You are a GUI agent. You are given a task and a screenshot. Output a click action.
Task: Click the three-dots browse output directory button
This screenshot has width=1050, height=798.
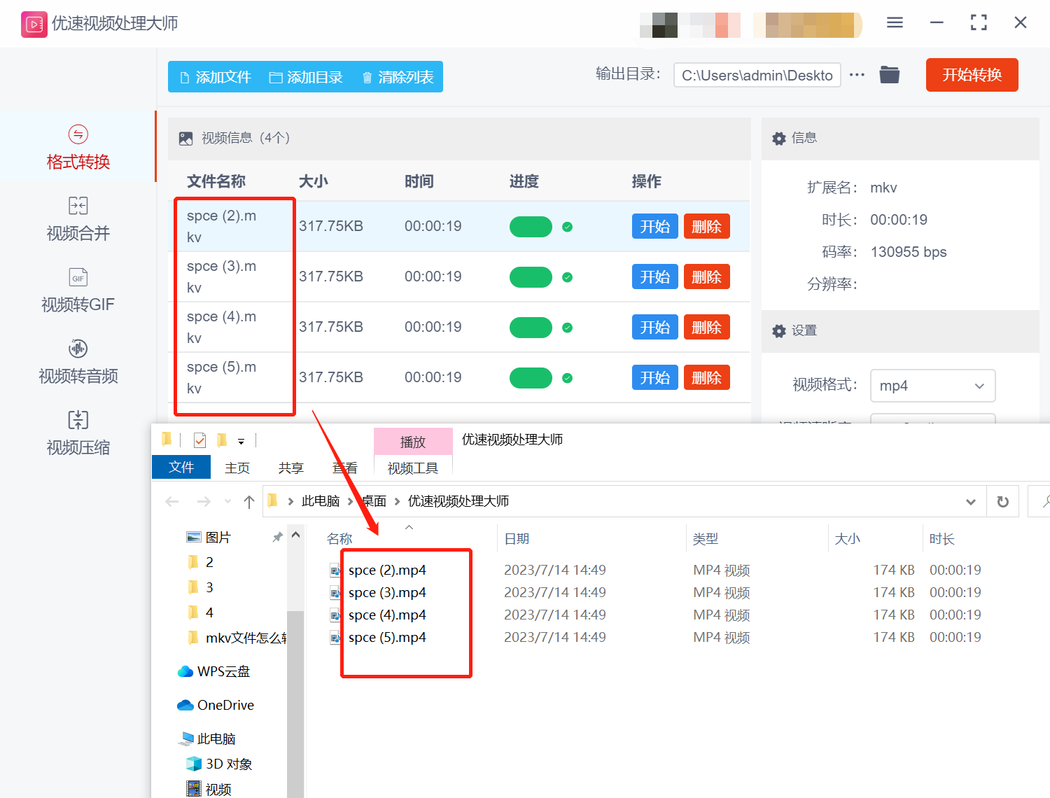click(857, 74)
